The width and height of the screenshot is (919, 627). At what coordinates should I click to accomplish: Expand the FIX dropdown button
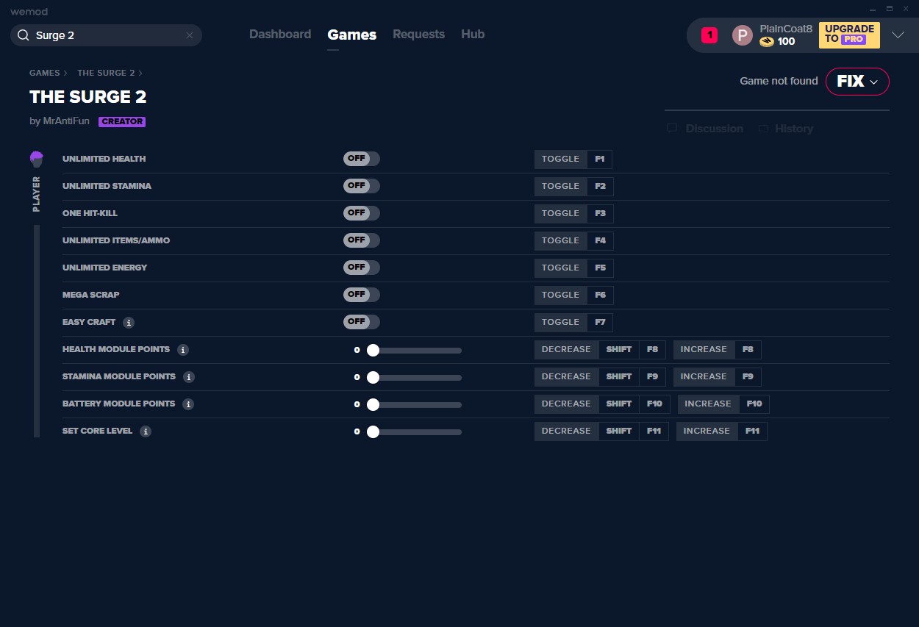(x=857, y=82)
